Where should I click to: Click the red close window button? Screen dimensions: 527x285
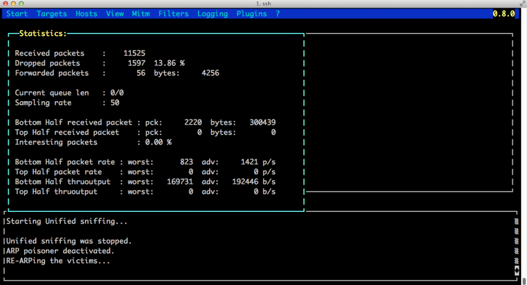point(6,4)
